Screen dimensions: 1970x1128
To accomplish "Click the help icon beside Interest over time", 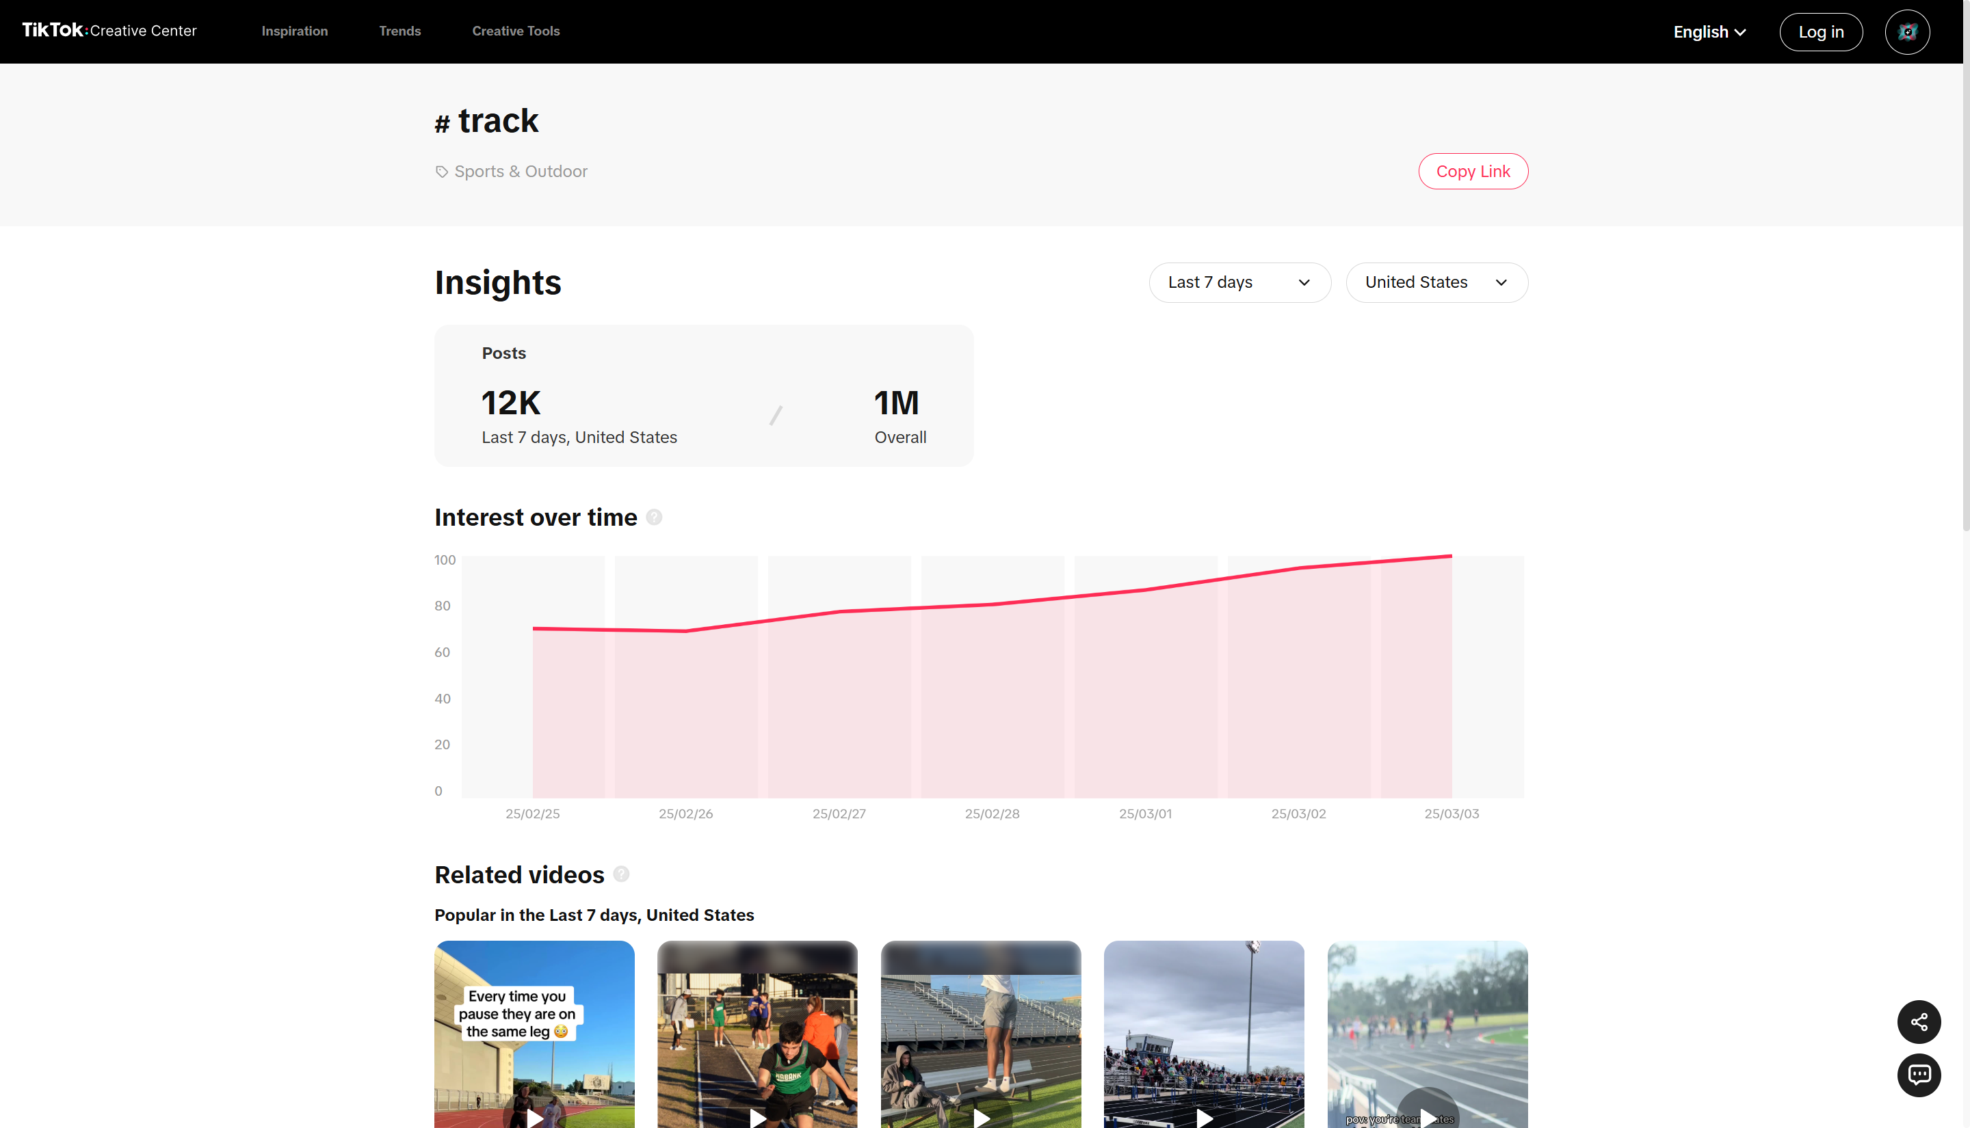I will tap(653, 517).
